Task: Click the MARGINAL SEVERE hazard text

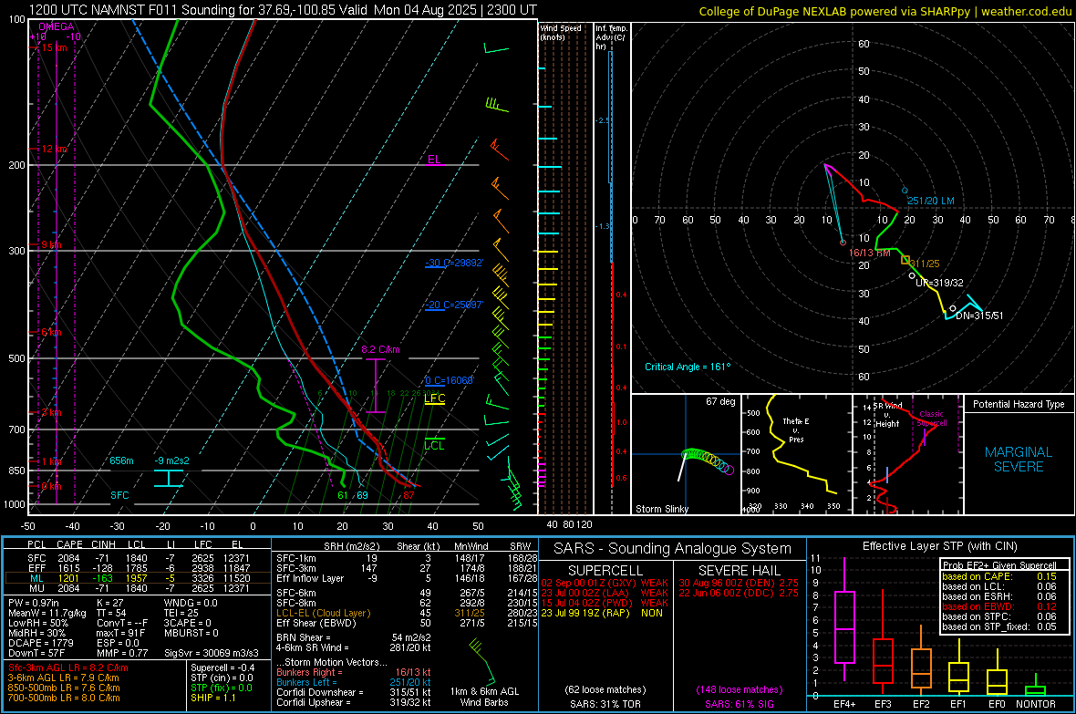Action: [1019, 460]
